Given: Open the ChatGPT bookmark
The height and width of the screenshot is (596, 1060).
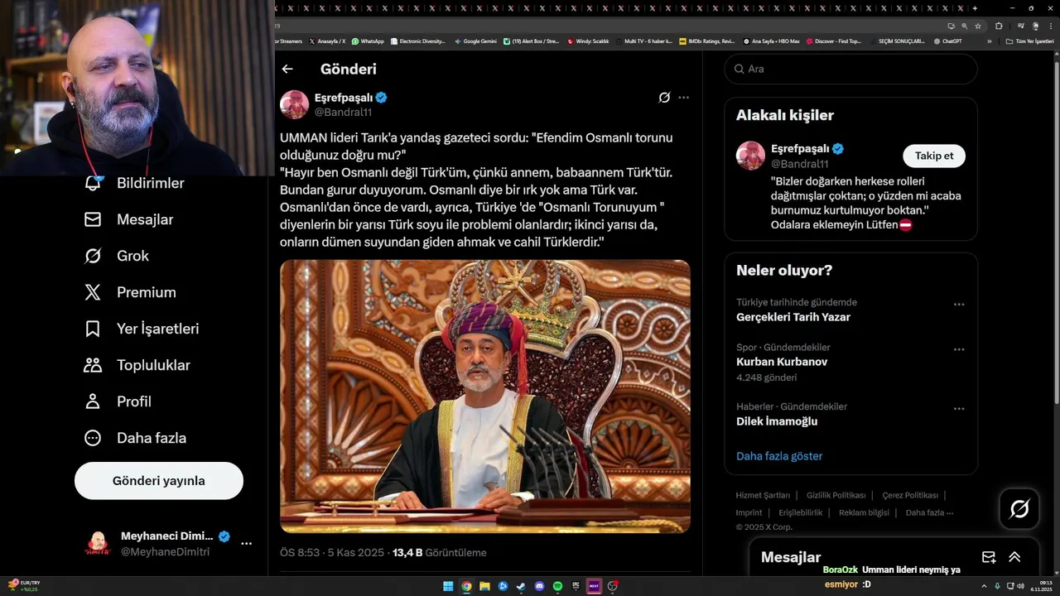Looking at the screenshot, I should pos(947,41).
